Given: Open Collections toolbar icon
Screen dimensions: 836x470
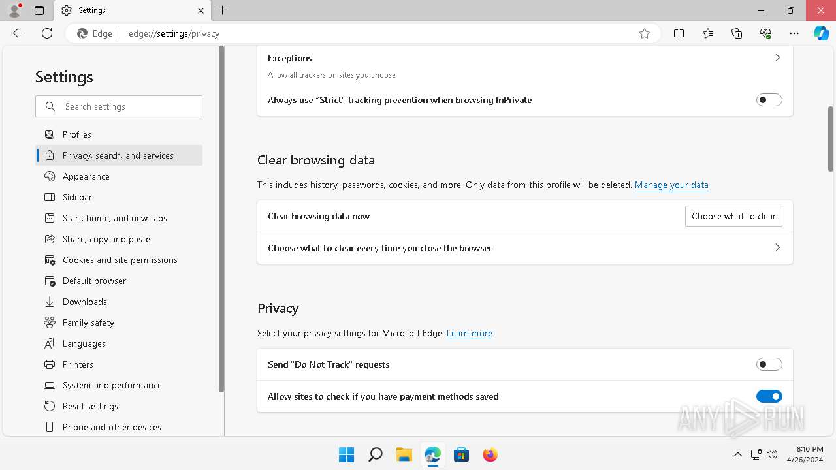Looking at the screenshot, I should coord(737,33).
